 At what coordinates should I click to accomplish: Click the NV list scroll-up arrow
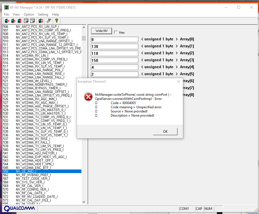pos(84,27)
